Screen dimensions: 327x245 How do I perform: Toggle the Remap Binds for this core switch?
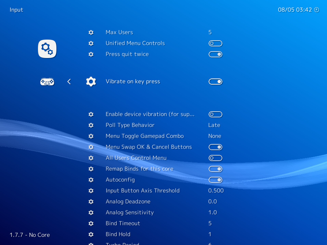[215, 169]
